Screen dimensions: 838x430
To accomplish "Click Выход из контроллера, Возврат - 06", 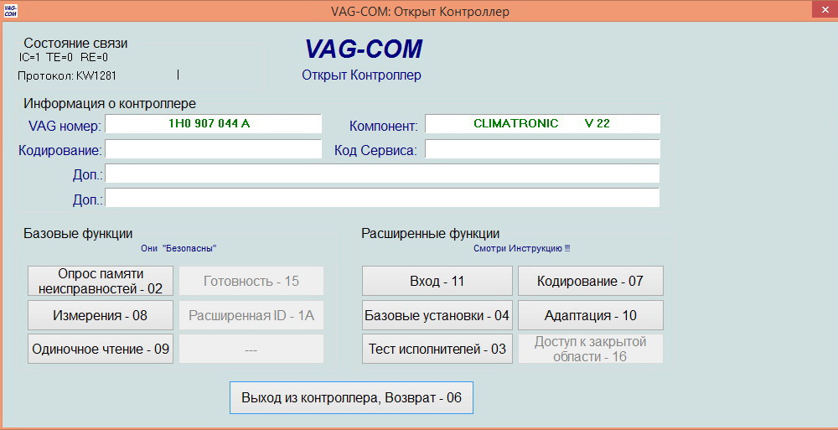I will click(352, 398).
